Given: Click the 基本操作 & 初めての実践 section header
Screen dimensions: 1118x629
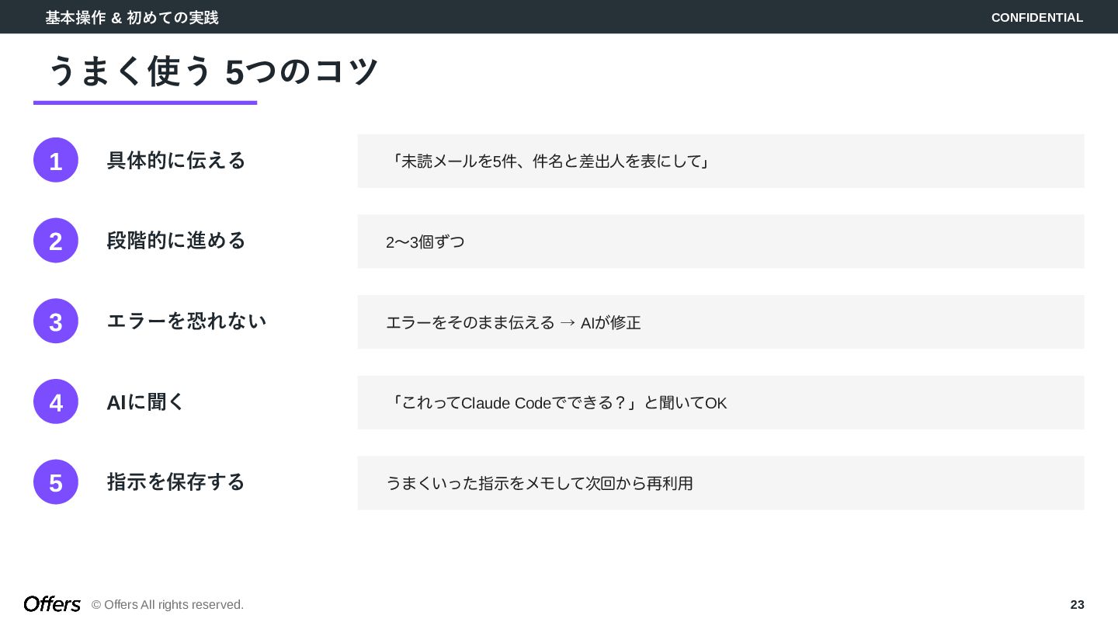Looking at the screenshot, I should click(x=132, y=17).
